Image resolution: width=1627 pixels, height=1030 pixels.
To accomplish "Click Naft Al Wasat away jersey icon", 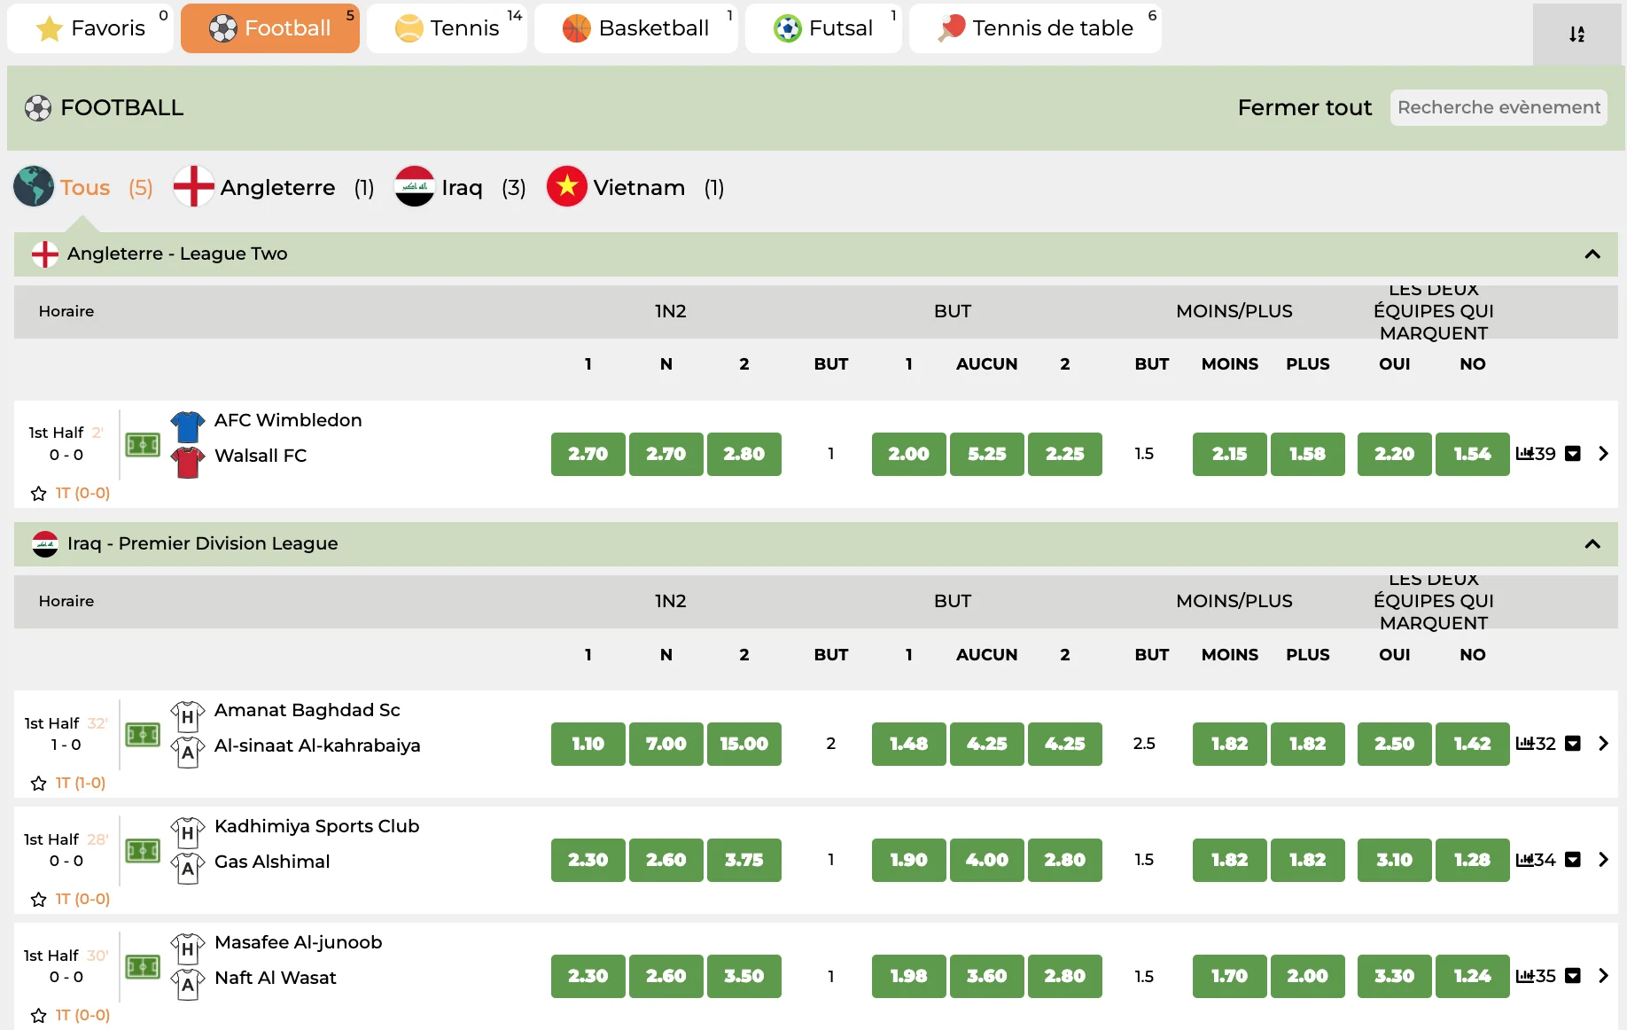I will tap(188, 984).
